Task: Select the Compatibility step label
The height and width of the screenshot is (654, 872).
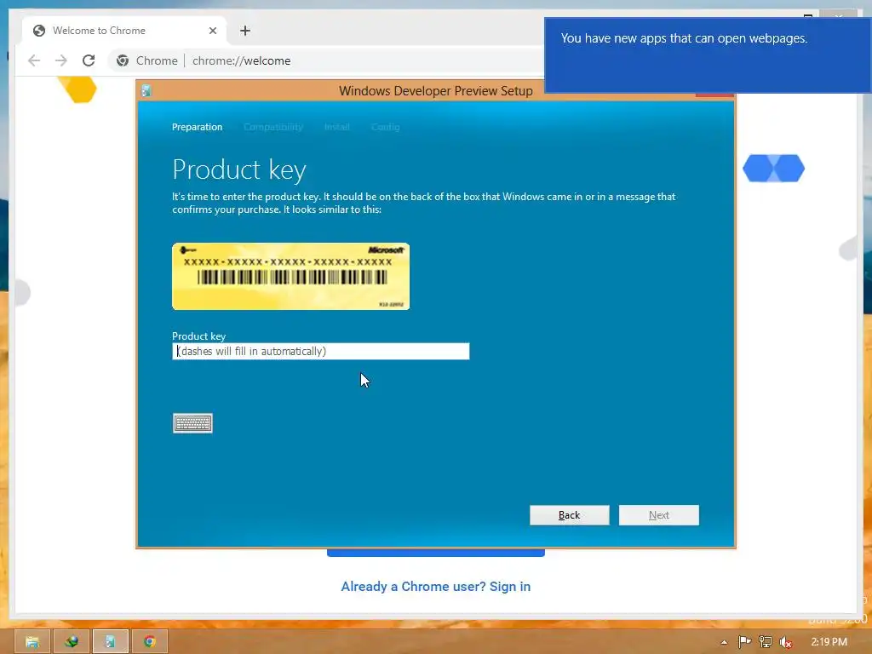Action: click(x=273, y=127)
